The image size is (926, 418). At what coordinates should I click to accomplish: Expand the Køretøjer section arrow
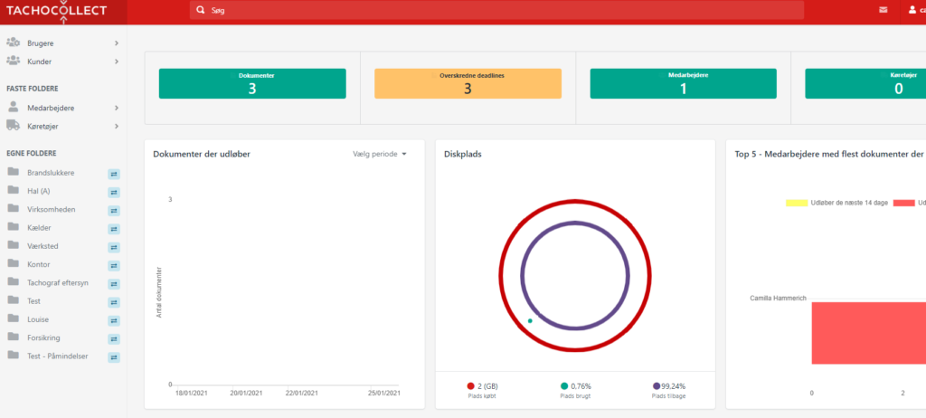coord(117,127)
